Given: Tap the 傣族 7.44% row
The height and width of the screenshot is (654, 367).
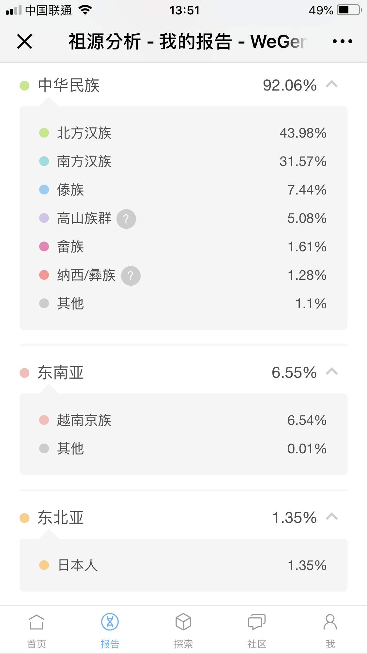Looking at the screenshot, I should tap(183, 190).
